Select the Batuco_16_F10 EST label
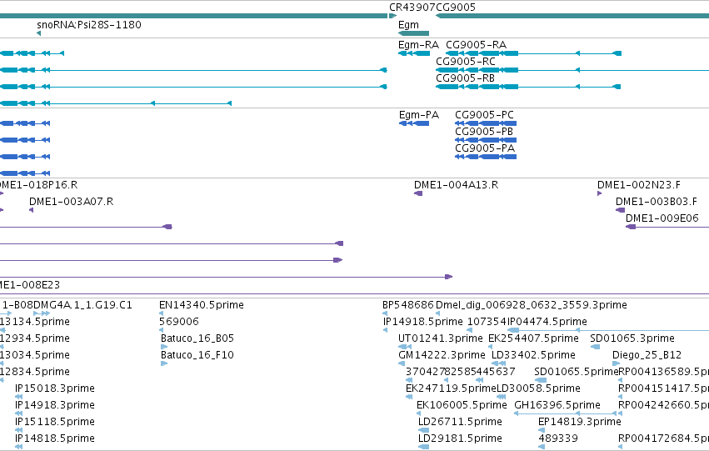 pos(197,356)
